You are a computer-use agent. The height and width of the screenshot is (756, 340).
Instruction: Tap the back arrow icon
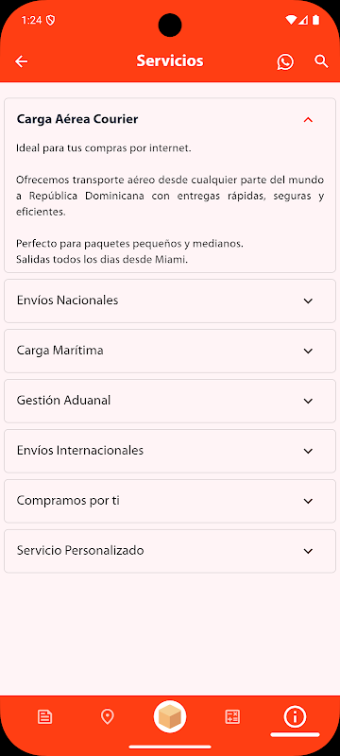tap(21, 61)
